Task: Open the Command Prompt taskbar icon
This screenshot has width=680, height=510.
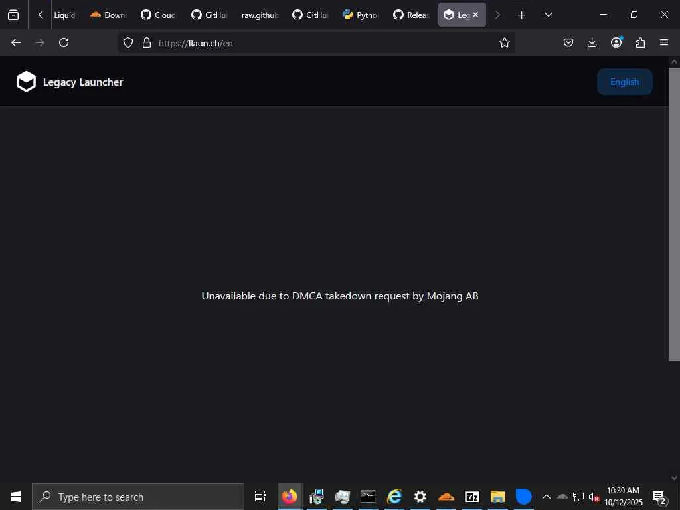Action: tap(368, 497)
